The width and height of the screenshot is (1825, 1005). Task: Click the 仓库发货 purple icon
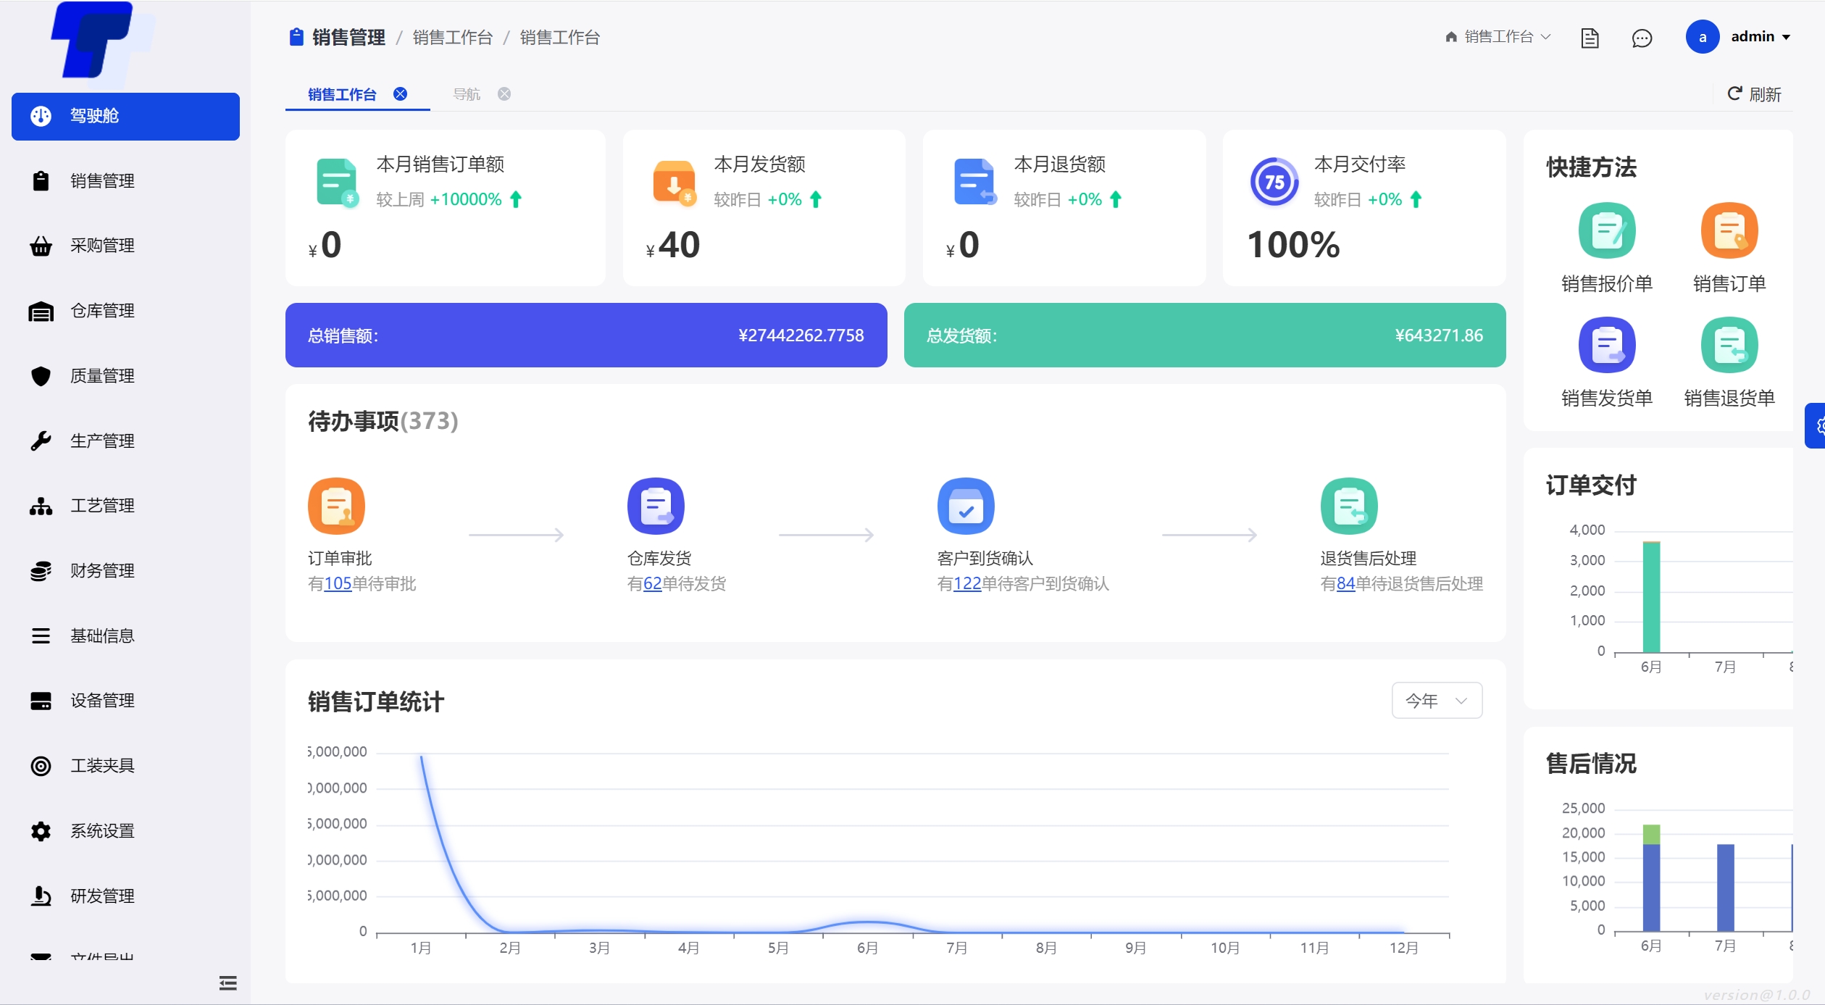[656, 506]
